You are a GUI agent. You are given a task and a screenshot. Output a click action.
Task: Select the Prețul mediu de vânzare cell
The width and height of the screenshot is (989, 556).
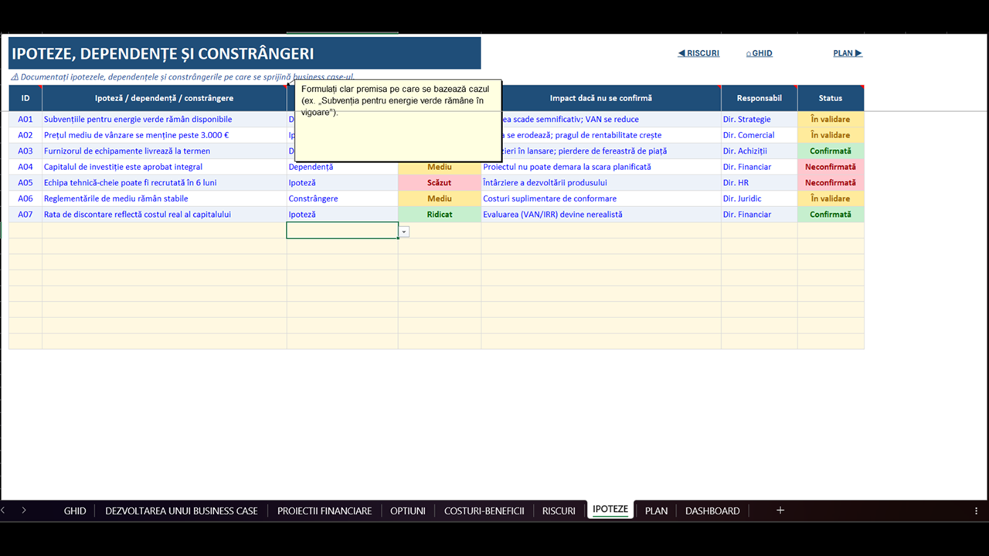click(164, 135)
